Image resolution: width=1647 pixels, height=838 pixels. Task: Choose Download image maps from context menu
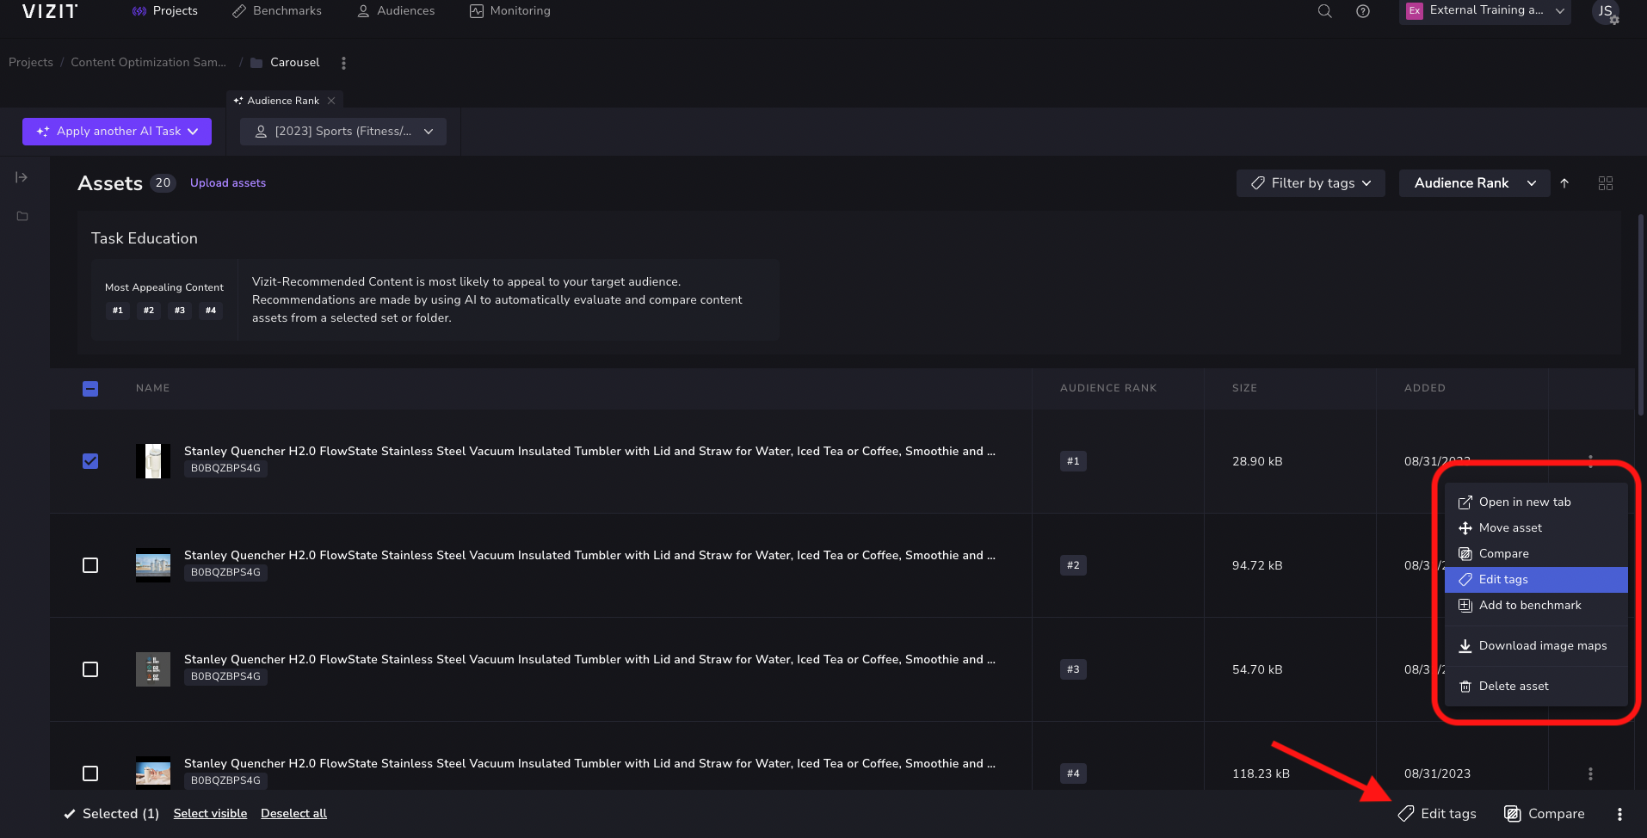coord(1536,646)
